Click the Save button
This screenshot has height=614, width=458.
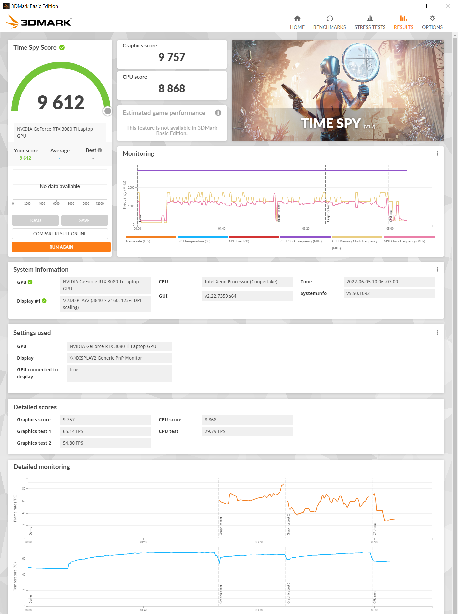point(84,220)
